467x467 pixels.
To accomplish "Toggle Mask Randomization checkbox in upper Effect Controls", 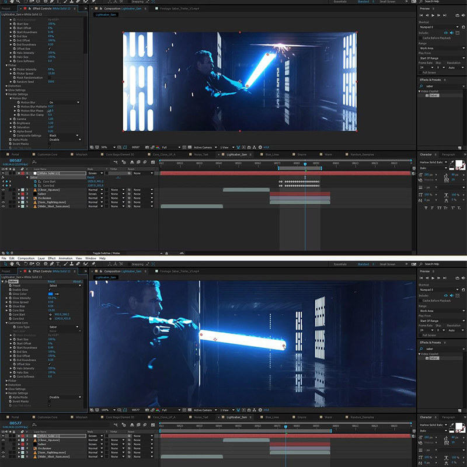I will (x=50, y=78).
